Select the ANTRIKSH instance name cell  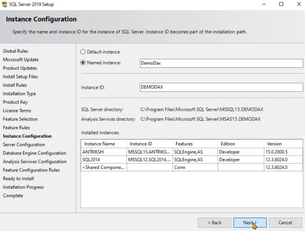[x=104, y=152]
